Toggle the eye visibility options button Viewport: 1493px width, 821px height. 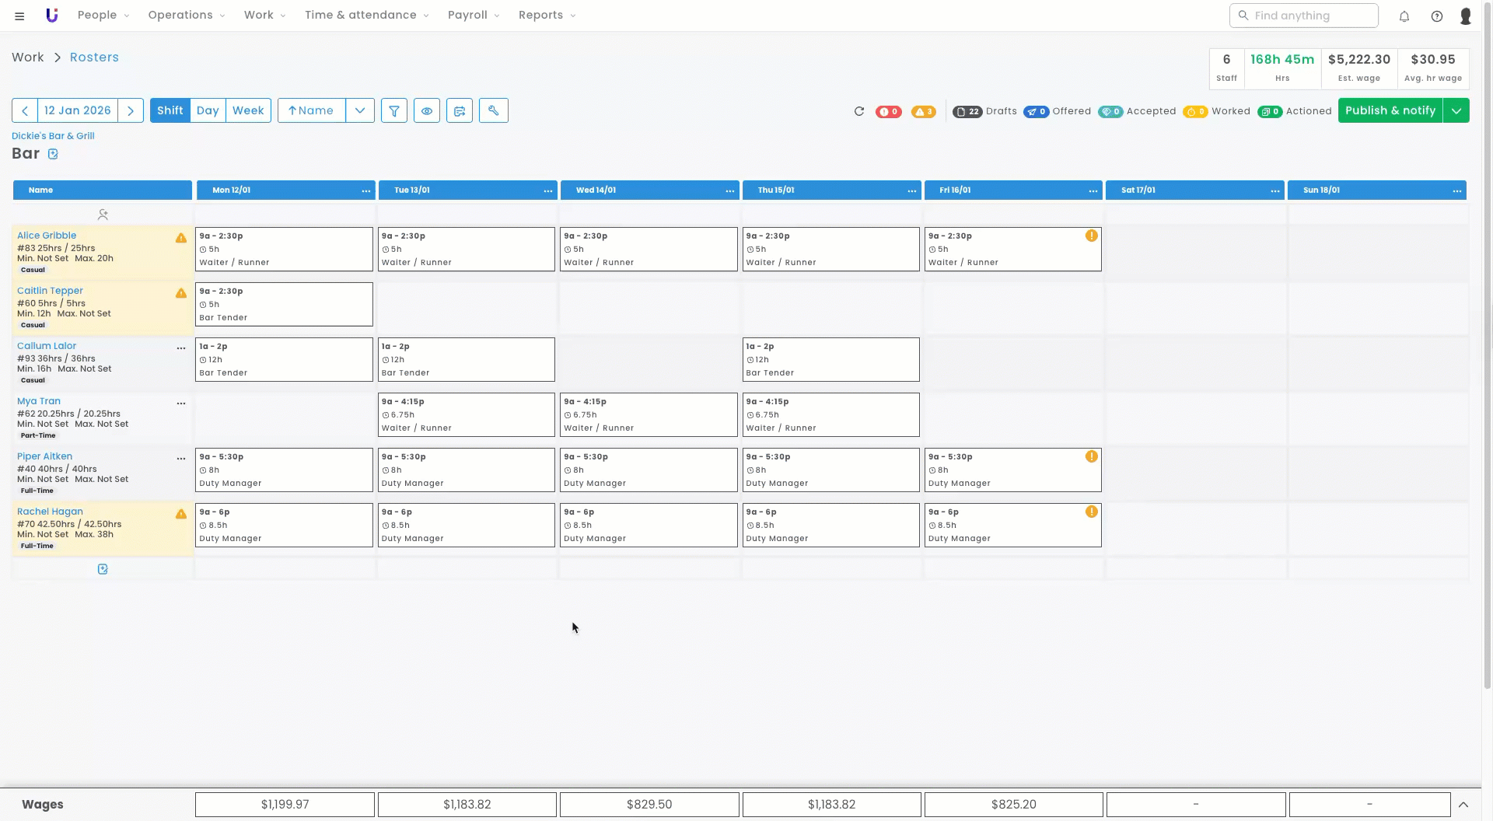tap(427, 111)
